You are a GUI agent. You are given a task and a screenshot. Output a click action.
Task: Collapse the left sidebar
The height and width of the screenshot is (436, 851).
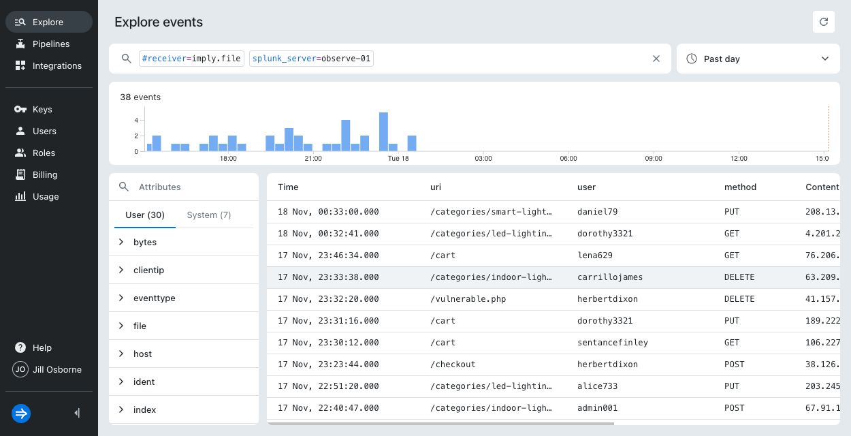tap(76, 413)
